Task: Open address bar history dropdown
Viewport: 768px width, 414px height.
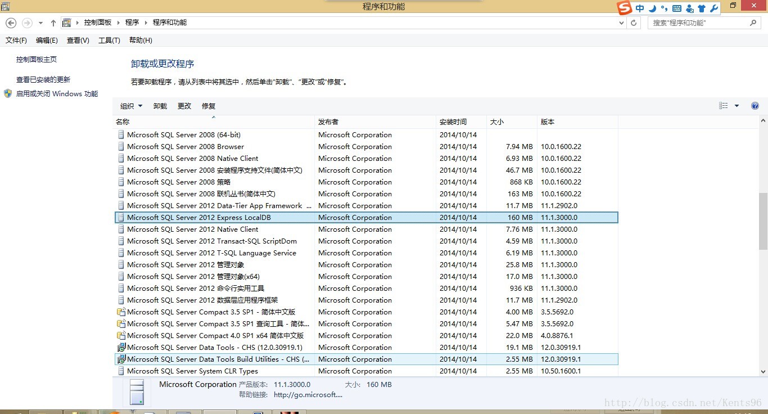Action: point(621,23)
